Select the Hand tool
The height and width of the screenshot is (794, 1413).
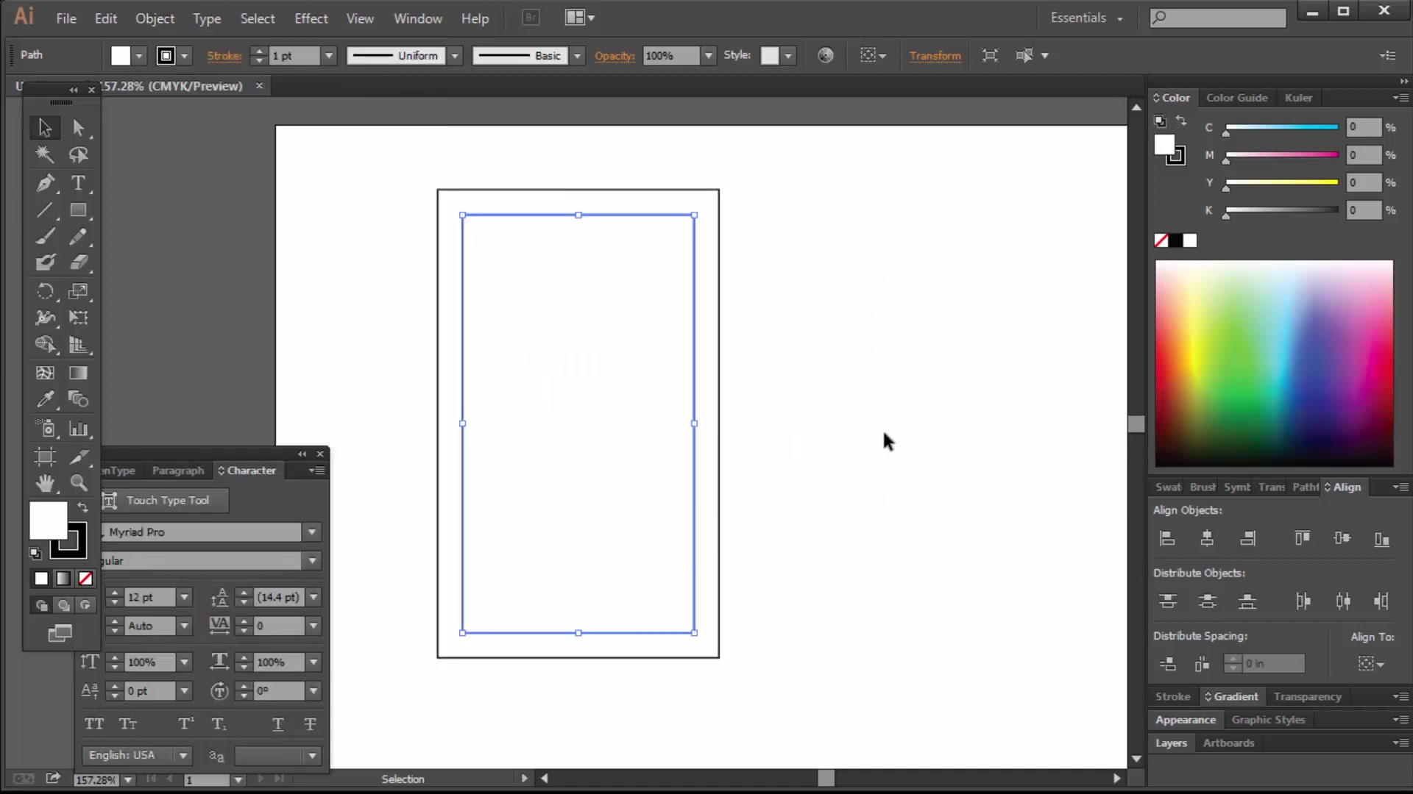[44, 482]
